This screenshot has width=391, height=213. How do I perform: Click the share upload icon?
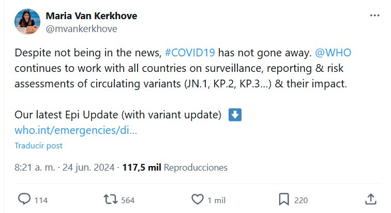click(x=370, y=199)
